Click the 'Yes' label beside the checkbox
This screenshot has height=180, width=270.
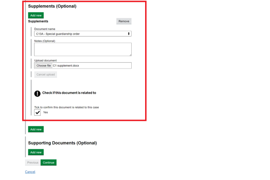coord(46,112)
